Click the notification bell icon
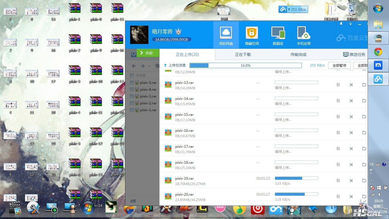Screen dimensions: 389x219 tap(341, 24)
